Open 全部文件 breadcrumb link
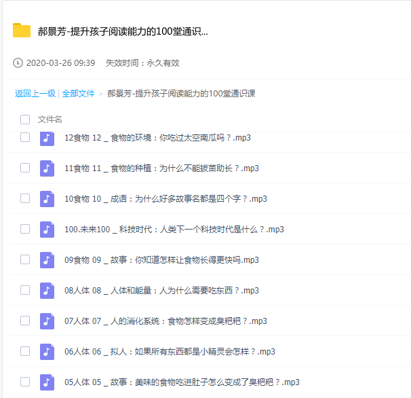This screenshot has height=398, width=411. pos(78,94)
